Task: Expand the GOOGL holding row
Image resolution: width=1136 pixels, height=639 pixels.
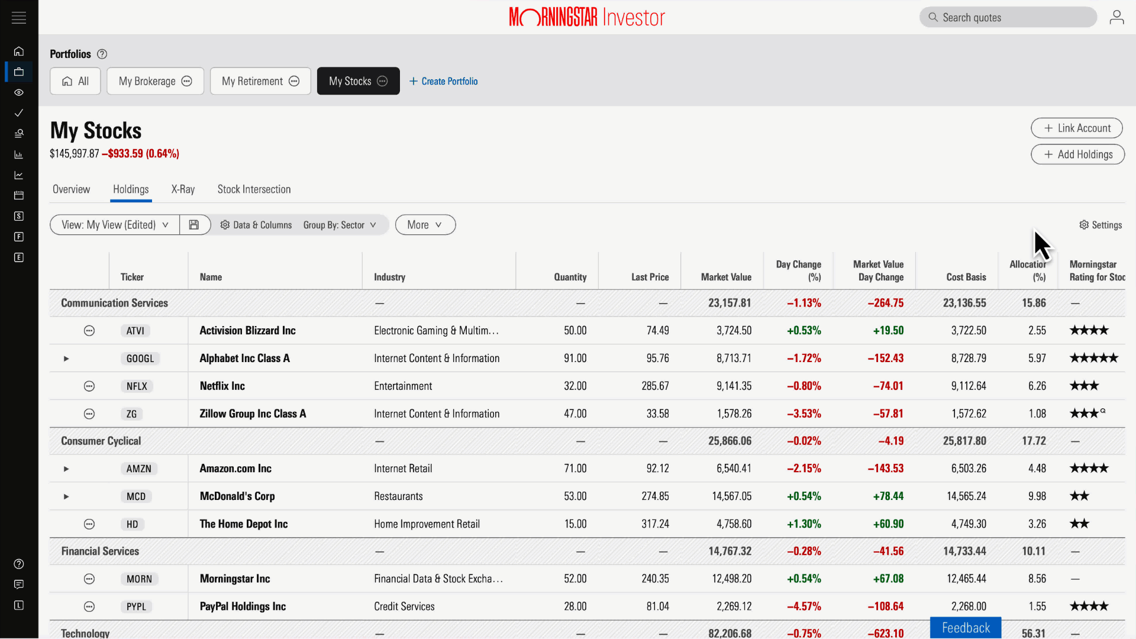Action: (66, 359)
